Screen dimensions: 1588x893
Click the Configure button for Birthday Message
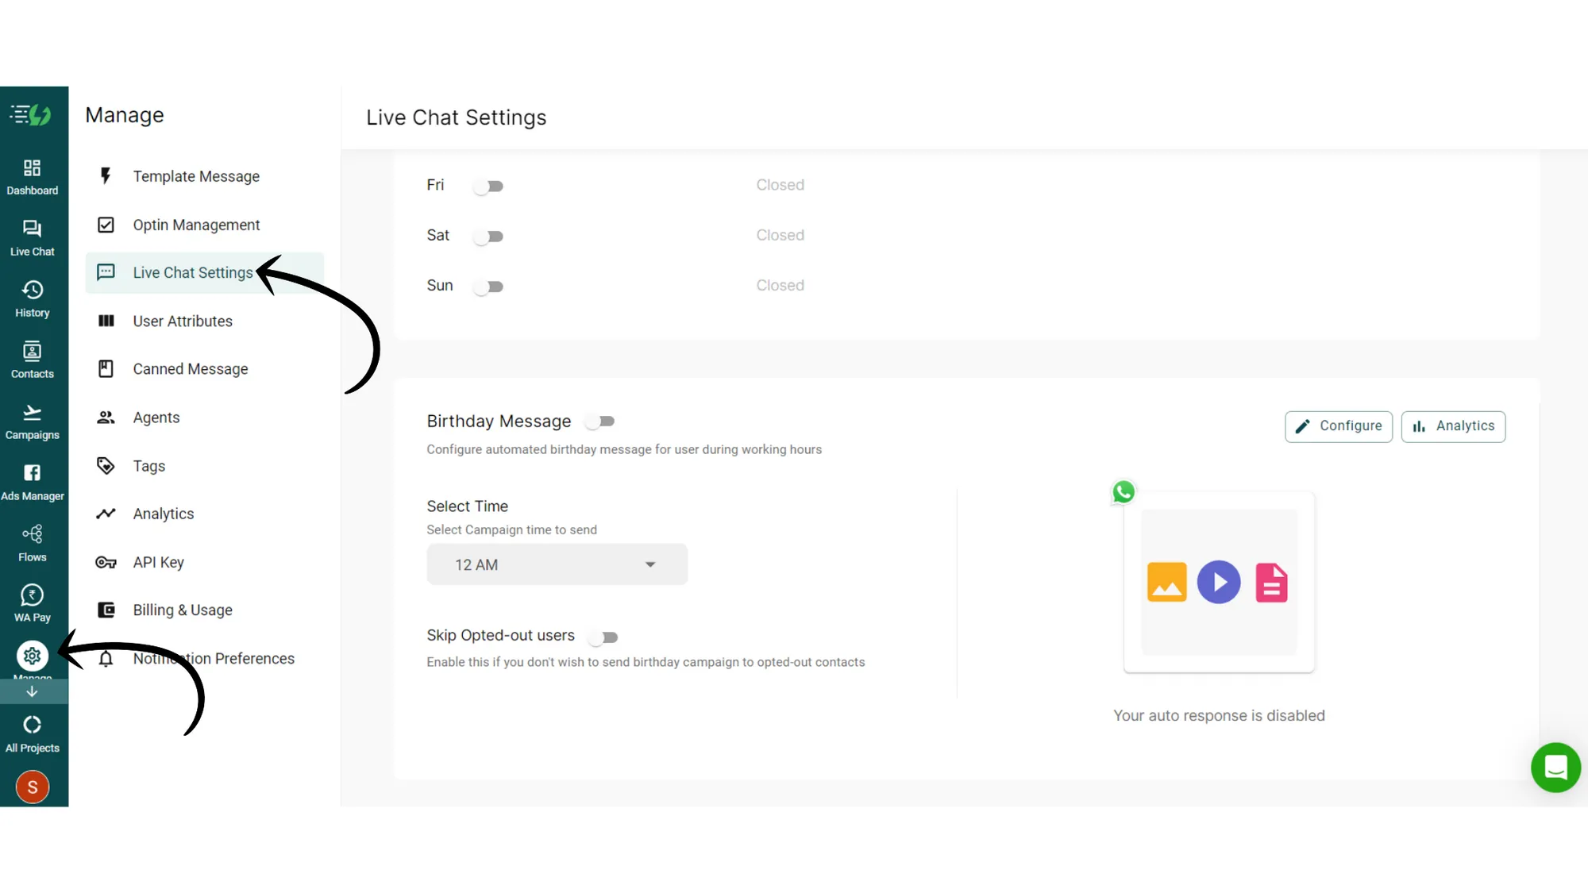click(x=1339, y=426)
